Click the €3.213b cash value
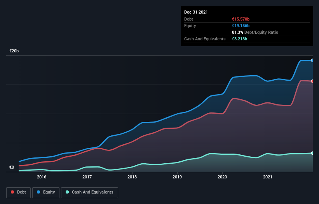 click(x=239, y=39)
